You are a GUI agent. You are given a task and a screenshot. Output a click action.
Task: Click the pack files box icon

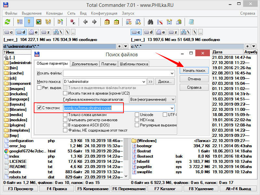(107, 22)
